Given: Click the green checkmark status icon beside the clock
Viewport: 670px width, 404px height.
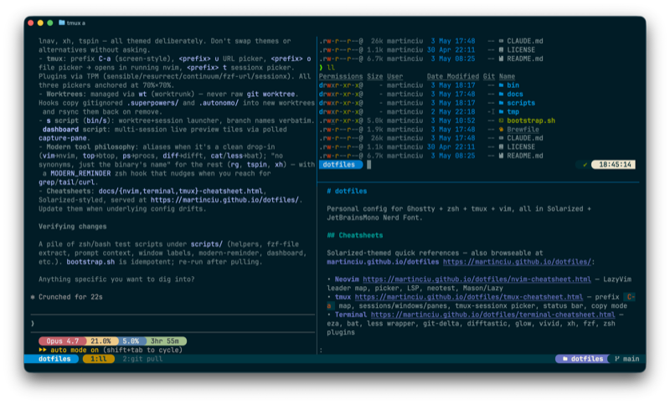Looking at the screenshot, I should click(585, 165).
